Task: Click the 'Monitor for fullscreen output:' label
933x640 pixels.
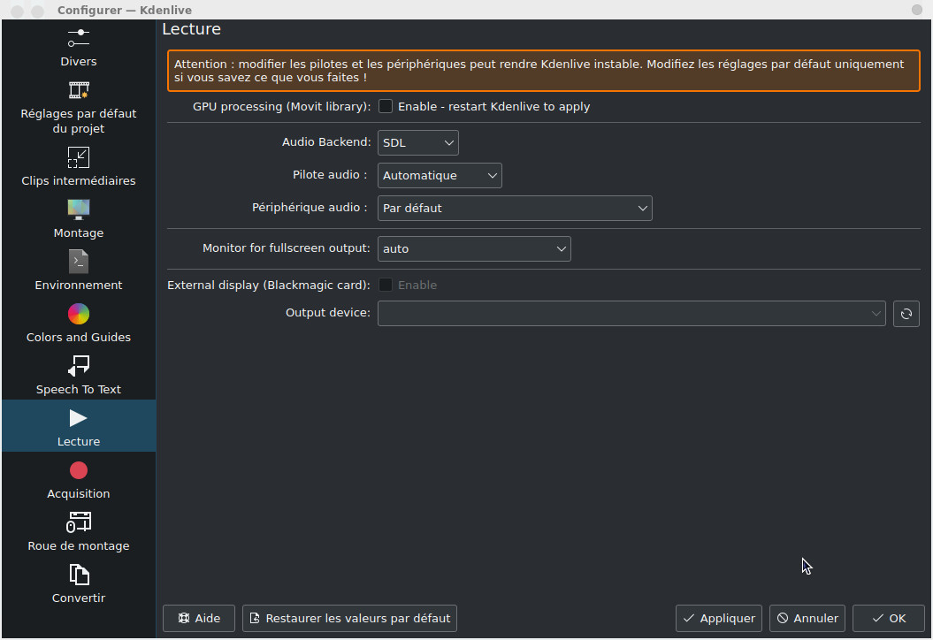Action: 287,248
